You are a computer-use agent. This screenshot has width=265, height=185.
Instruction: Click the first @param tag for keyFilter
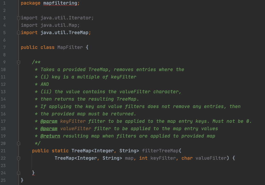point(49,121)
